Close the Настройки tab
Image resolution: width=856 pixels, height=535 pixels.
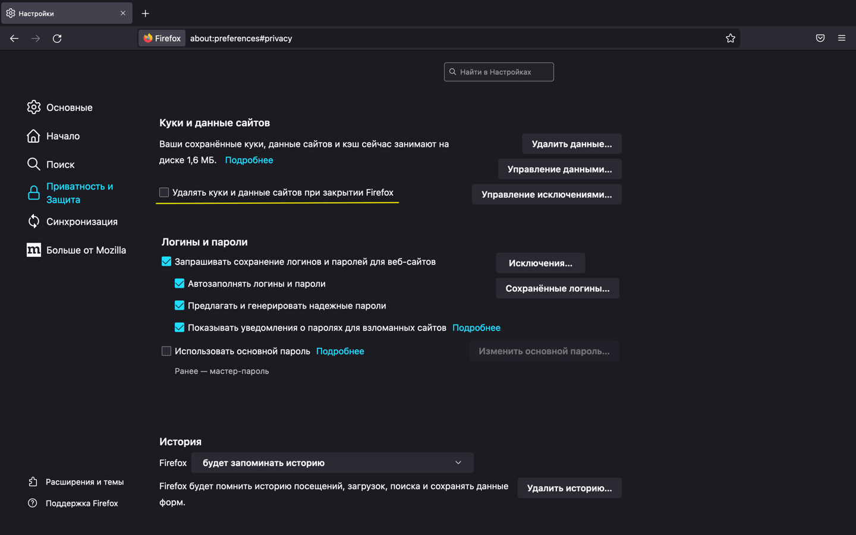click(x=123, y=13)
